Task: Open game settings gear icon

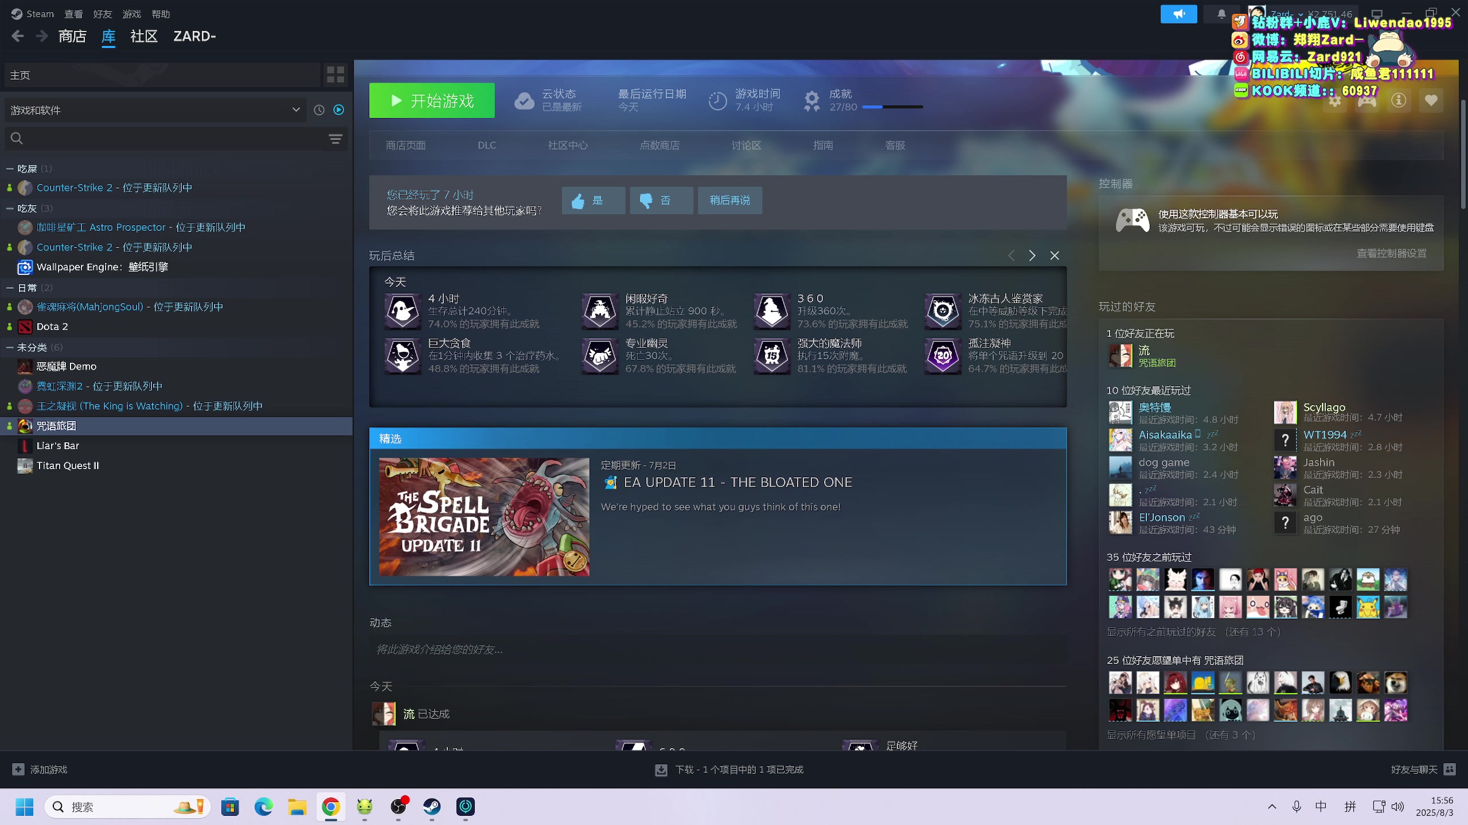Action: click(1335, 101)
